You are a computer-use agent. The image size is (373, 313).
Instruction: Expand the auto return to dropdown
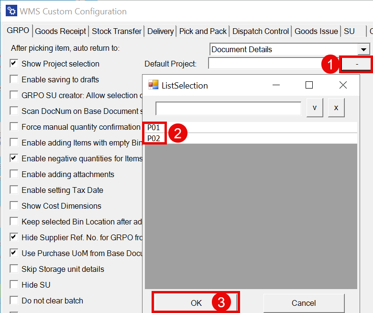pyautogui.click(x=363, y=49)
